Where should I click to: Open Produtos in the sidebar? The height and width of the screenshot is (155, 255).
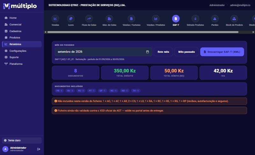click(22, 37)
